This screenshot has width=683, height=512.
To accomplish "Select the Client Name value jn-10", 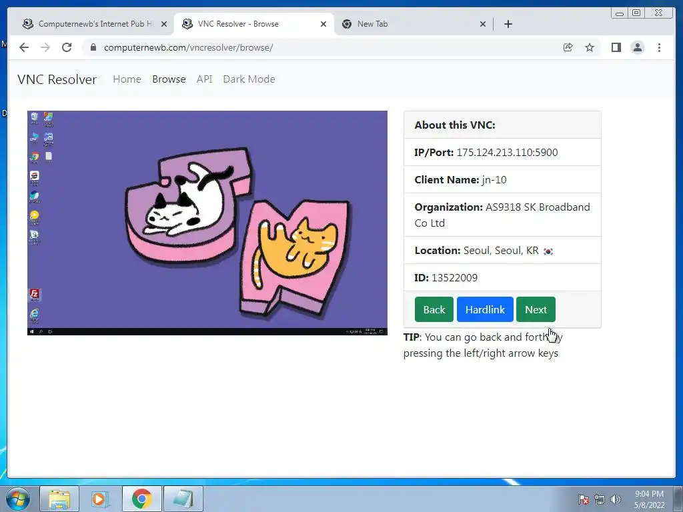I will coord(494,180).
